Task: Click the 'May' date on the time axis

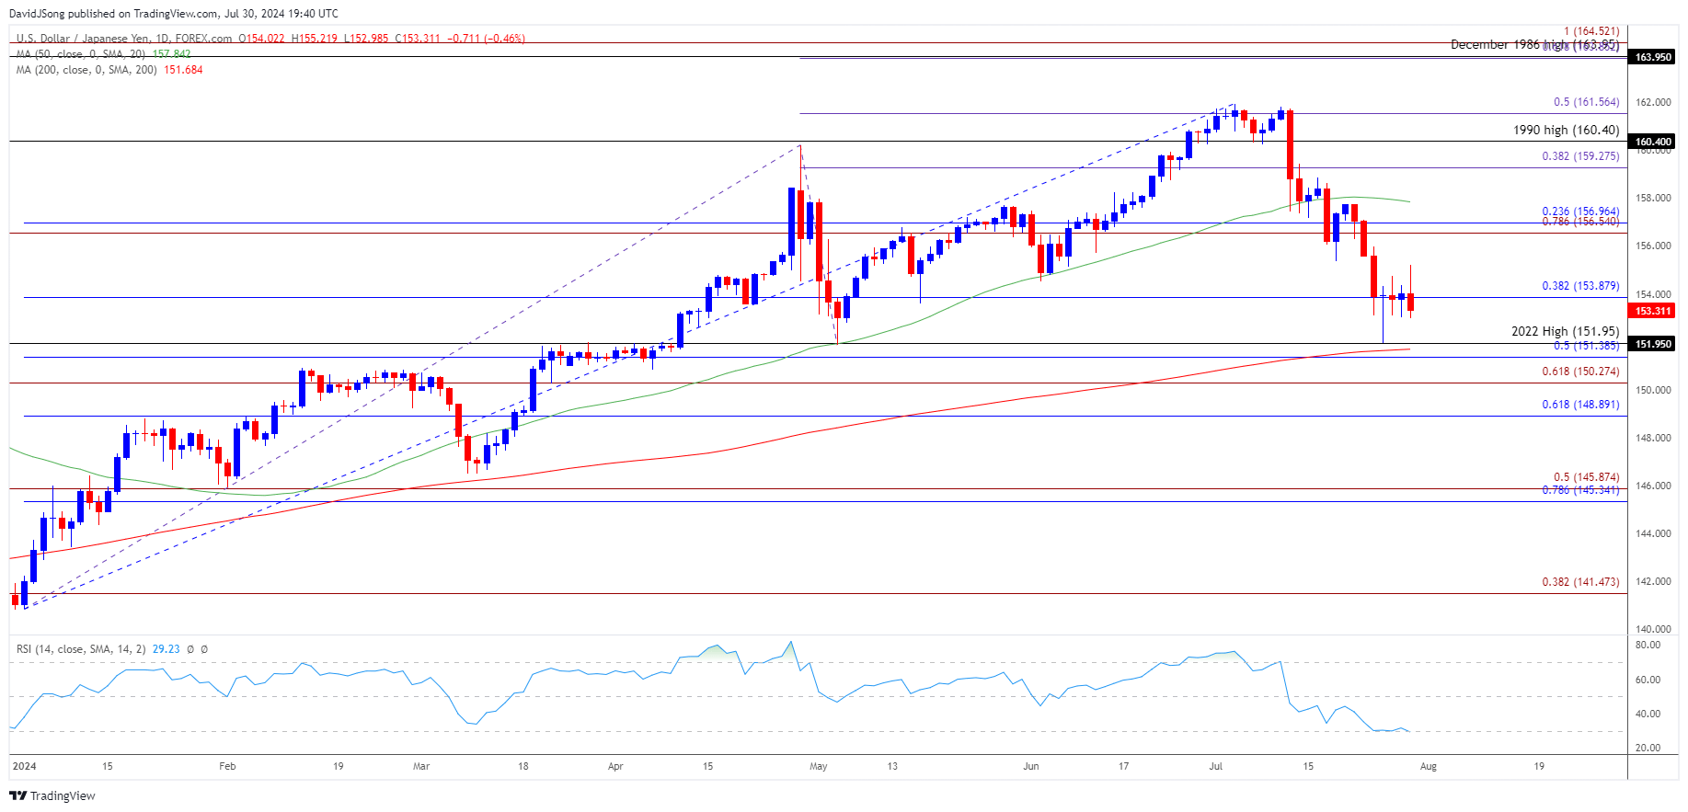Action: tap(818, 766)
